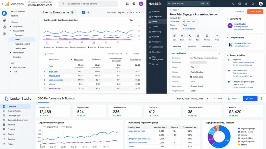Click the add comparison plus icon
266x149 pixels.
(x=88, y=12)
